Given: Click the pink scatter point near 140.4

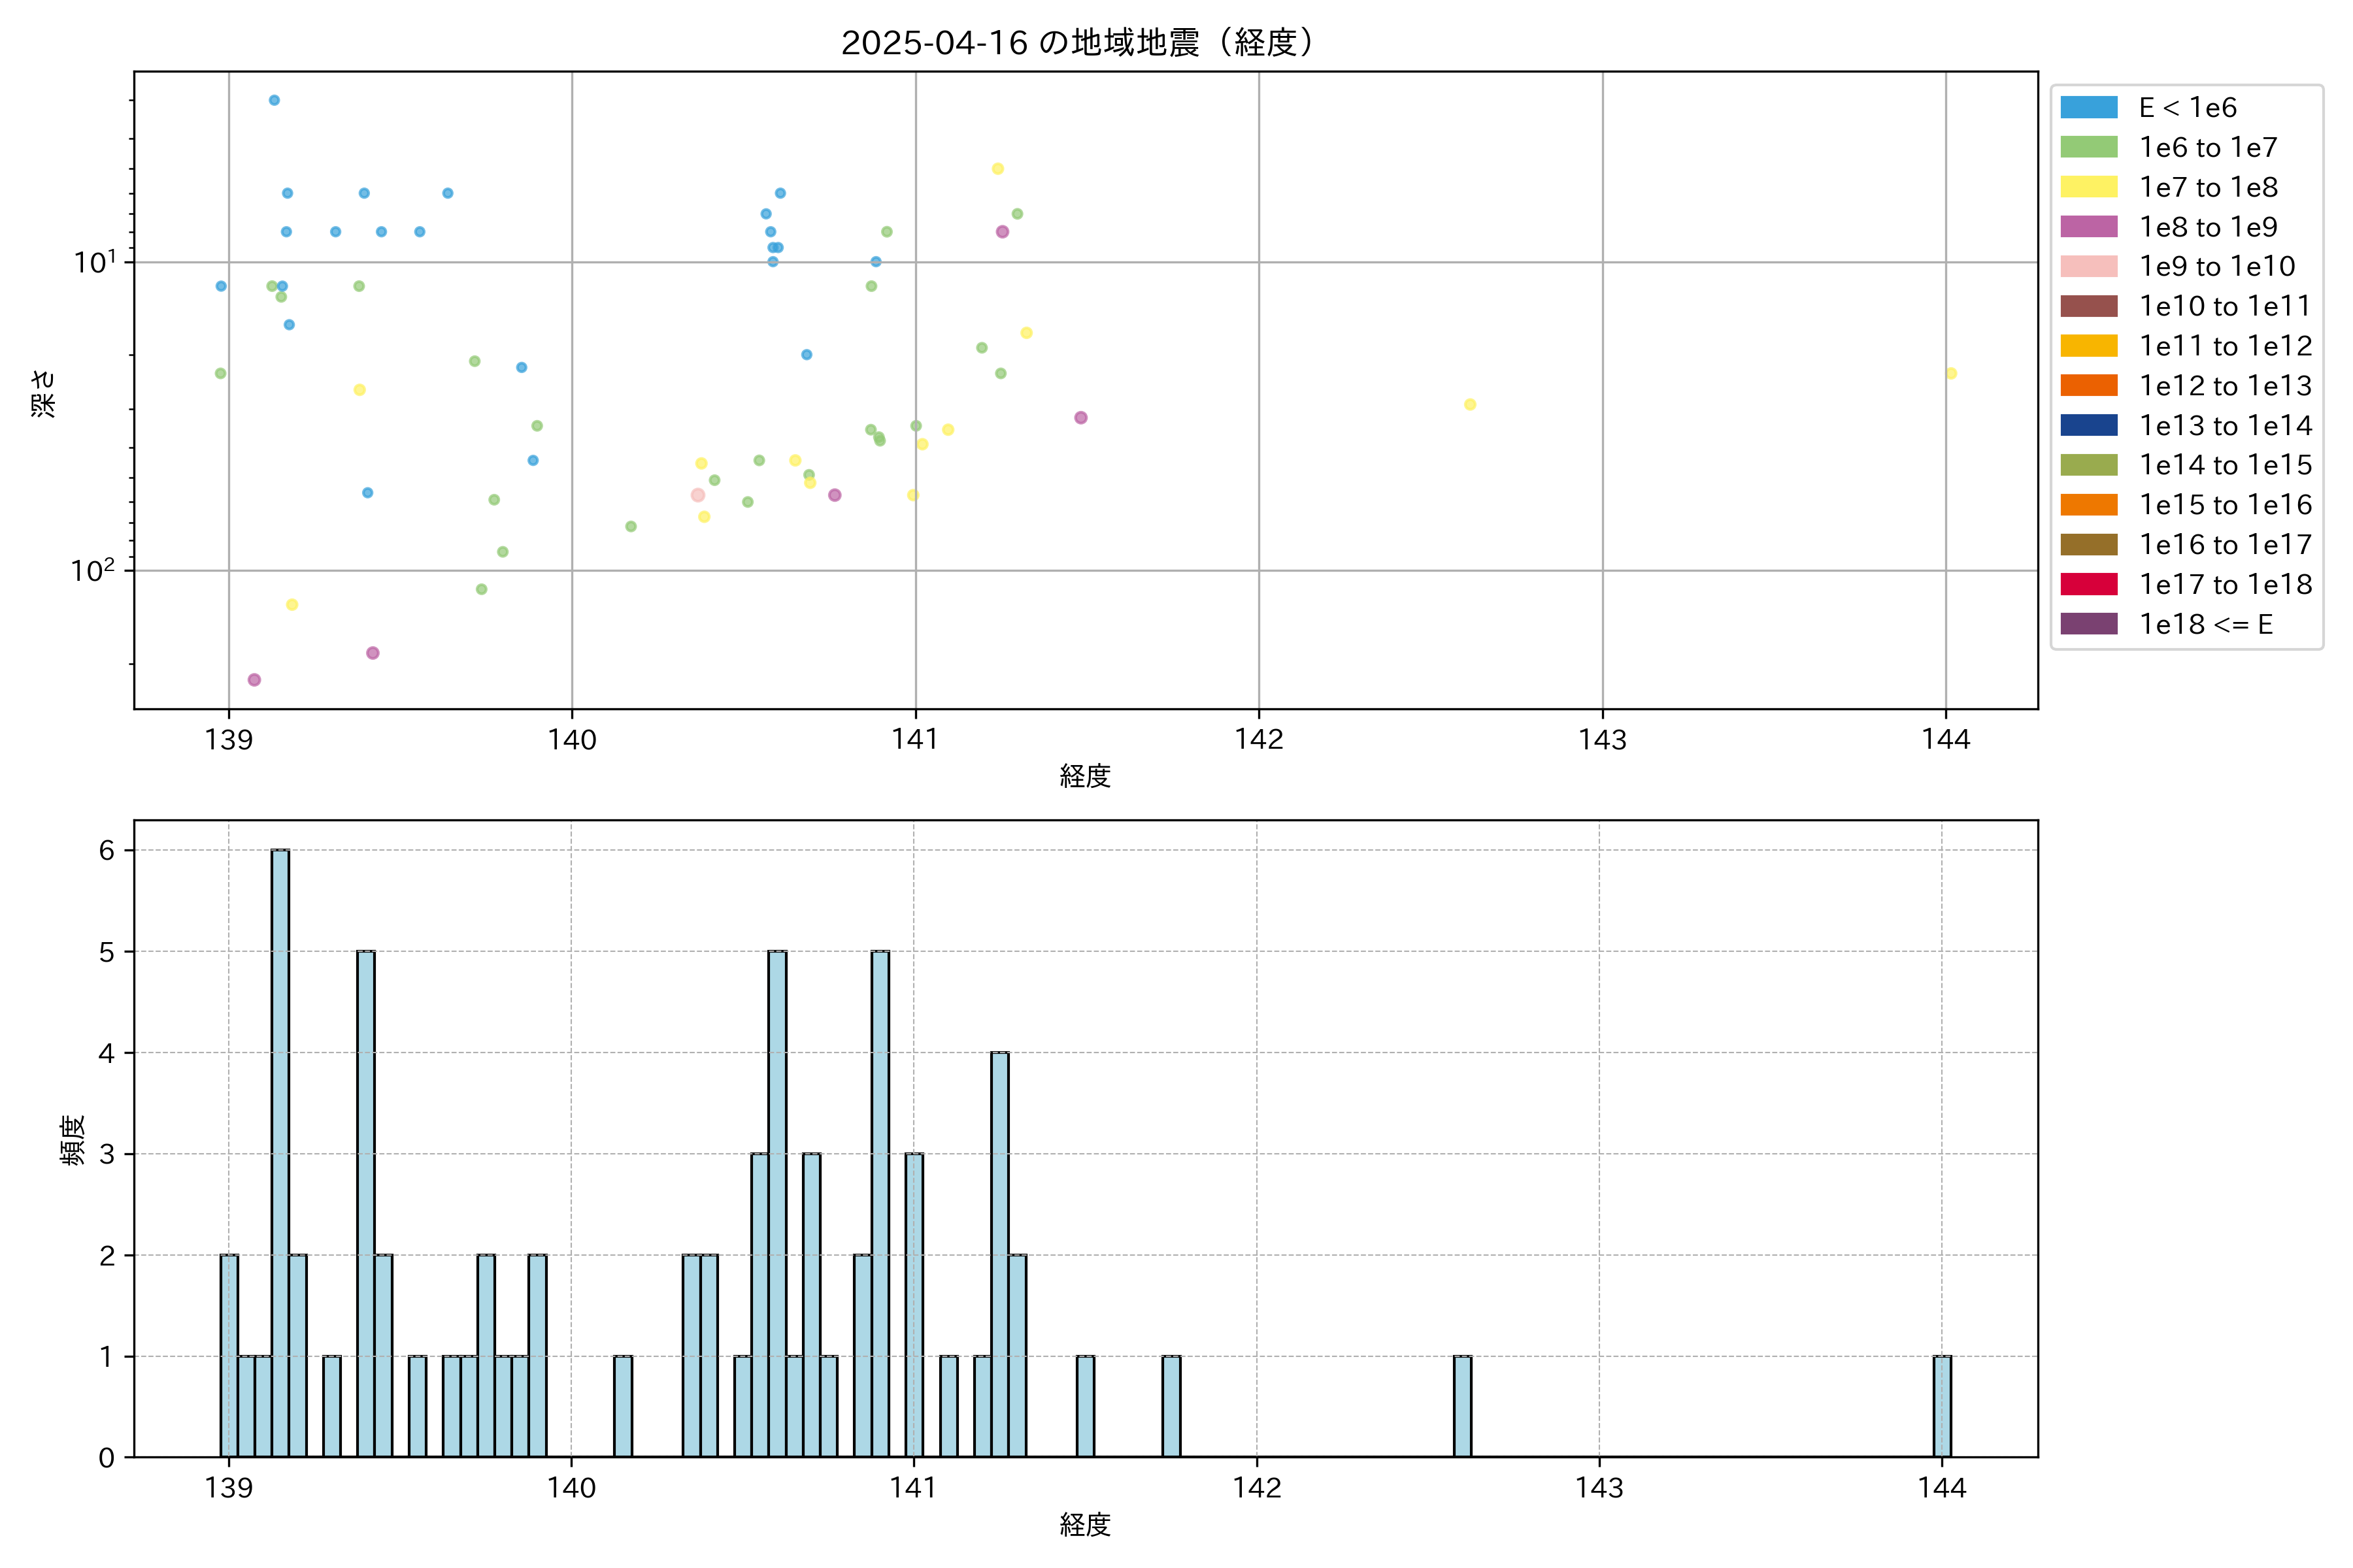Looking at the screenshot, I should coord(698,495).
